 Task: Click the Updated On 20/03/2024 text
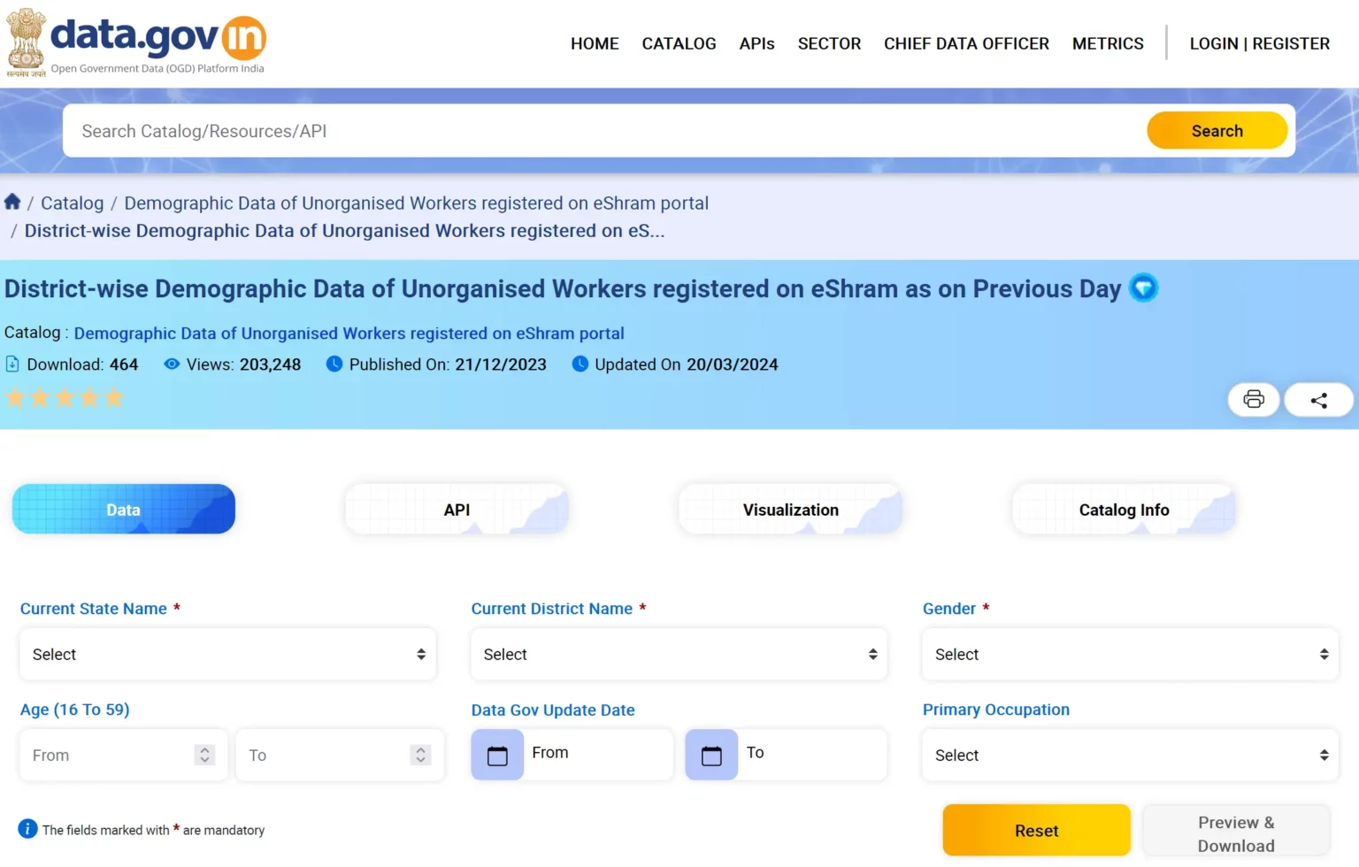(687, 364)
